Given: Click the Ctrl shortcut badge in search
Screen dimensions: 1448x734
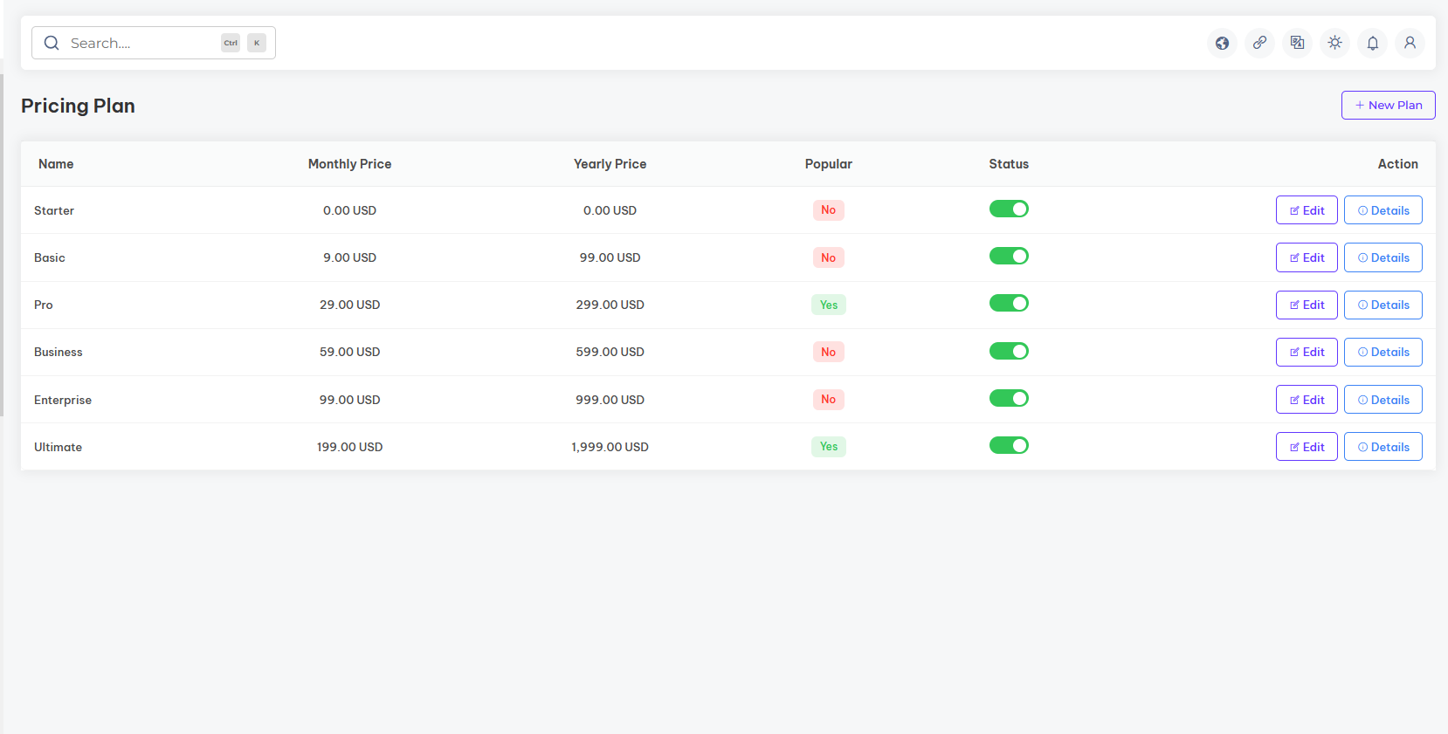Looking at the screenshot, I should (231, 43).
